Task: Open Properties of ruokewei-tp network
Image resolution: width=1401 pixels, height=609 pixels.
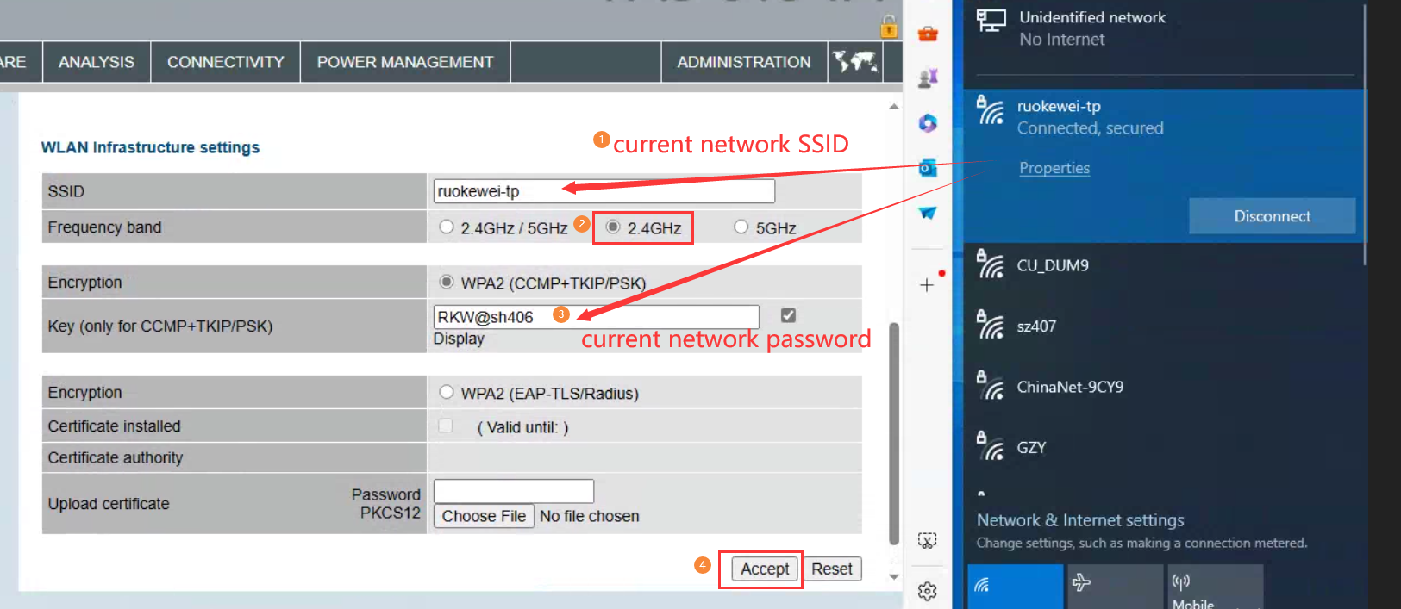Action: 1054,168
